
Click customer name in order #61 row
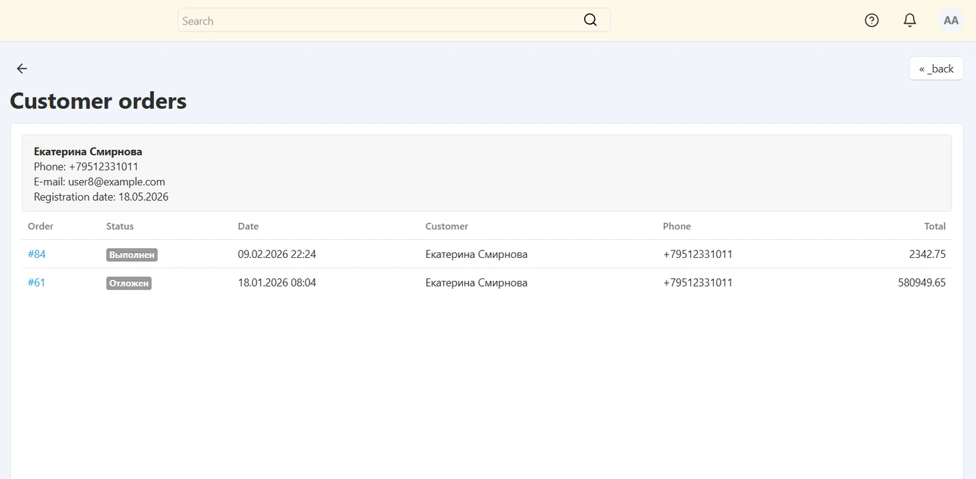coord(476,283)
